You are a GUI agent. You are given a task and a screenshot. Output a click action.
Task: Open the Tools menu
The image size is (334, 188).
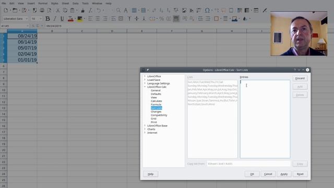pos(85,4)
